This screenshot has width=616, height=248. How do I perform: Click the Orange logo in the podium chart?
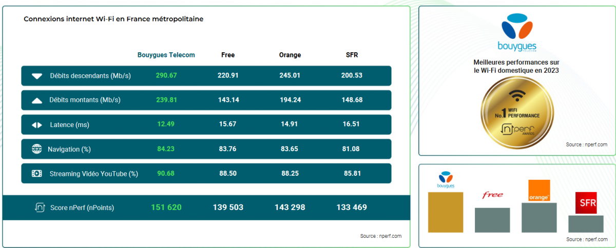[x=539, y=191]
